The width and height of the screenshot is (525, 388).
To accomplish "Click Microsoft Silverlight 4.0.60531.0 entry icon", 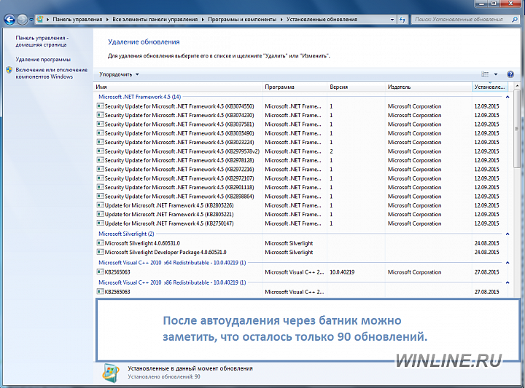I will pyautogui.click(x=100, y=243).
